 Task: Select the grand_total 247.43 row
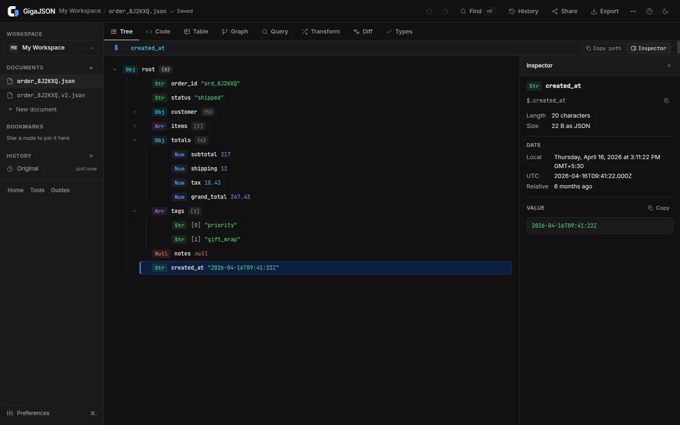(x=336, y=197)
